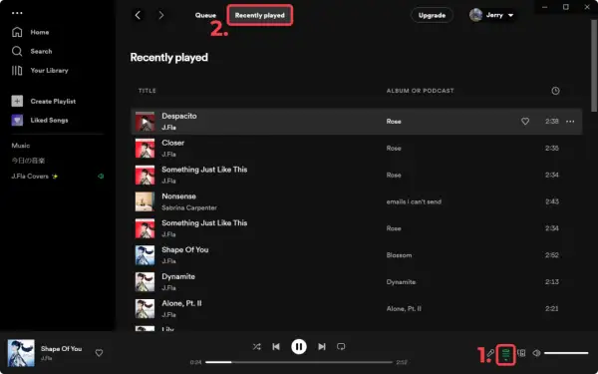Click the Nonsense song title
Image resolution: width=598 pixels, height=374 pixels.
click(x=178, y=196)
